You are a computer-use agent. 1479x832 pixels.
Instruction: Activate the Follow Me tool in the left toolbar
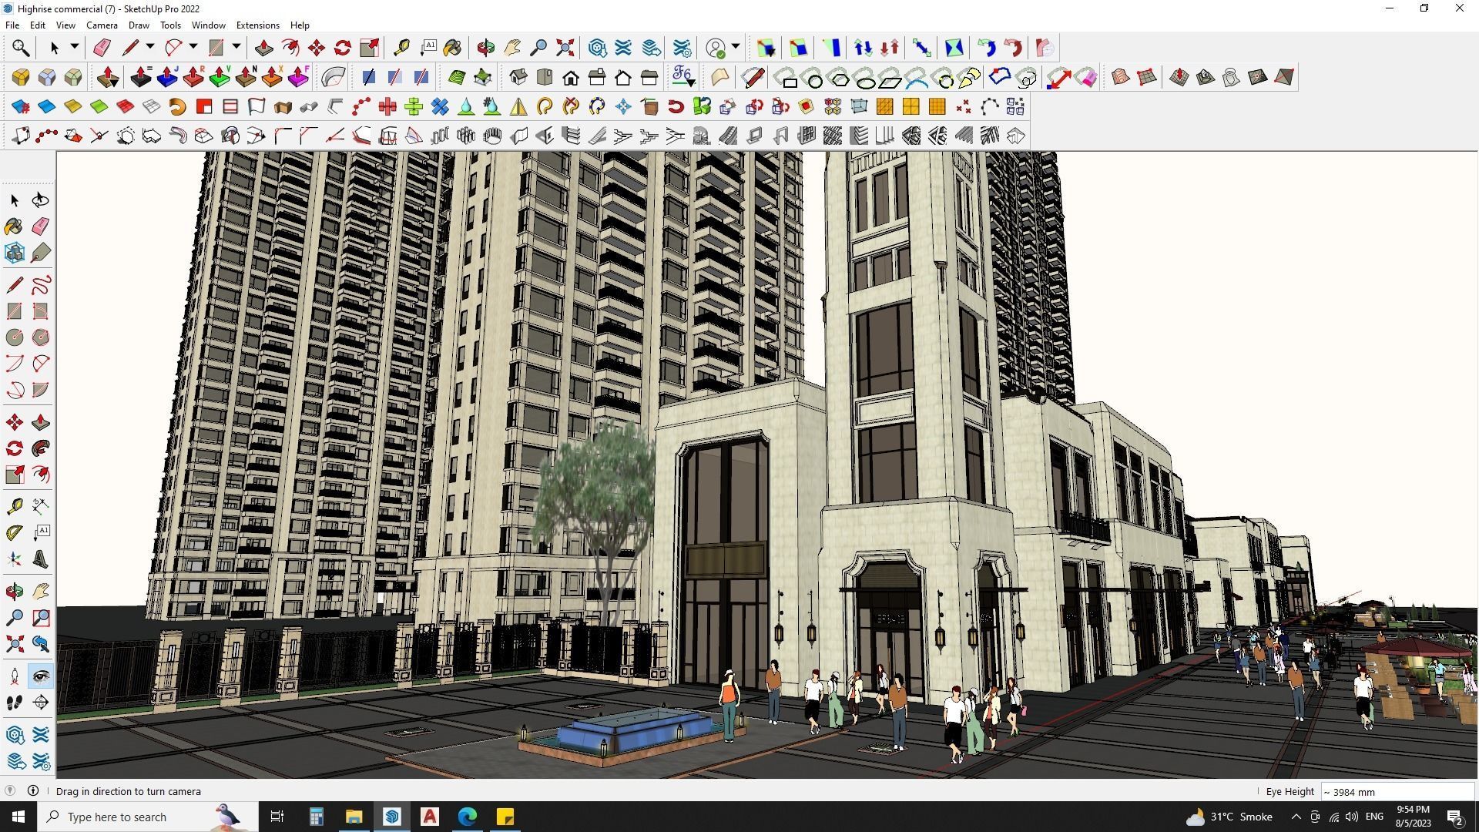click(x=41, y=448)
